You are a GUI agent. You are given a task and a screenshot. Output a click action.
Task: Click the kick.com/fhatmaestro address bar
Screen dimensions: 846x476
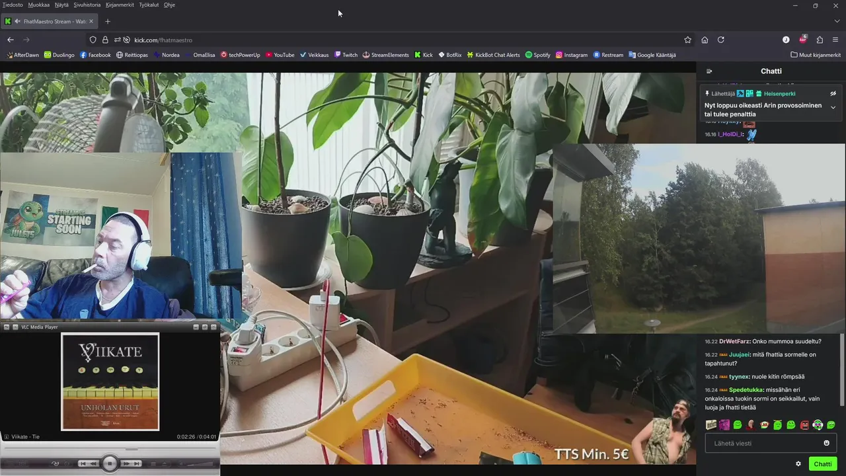pos(390,40)
